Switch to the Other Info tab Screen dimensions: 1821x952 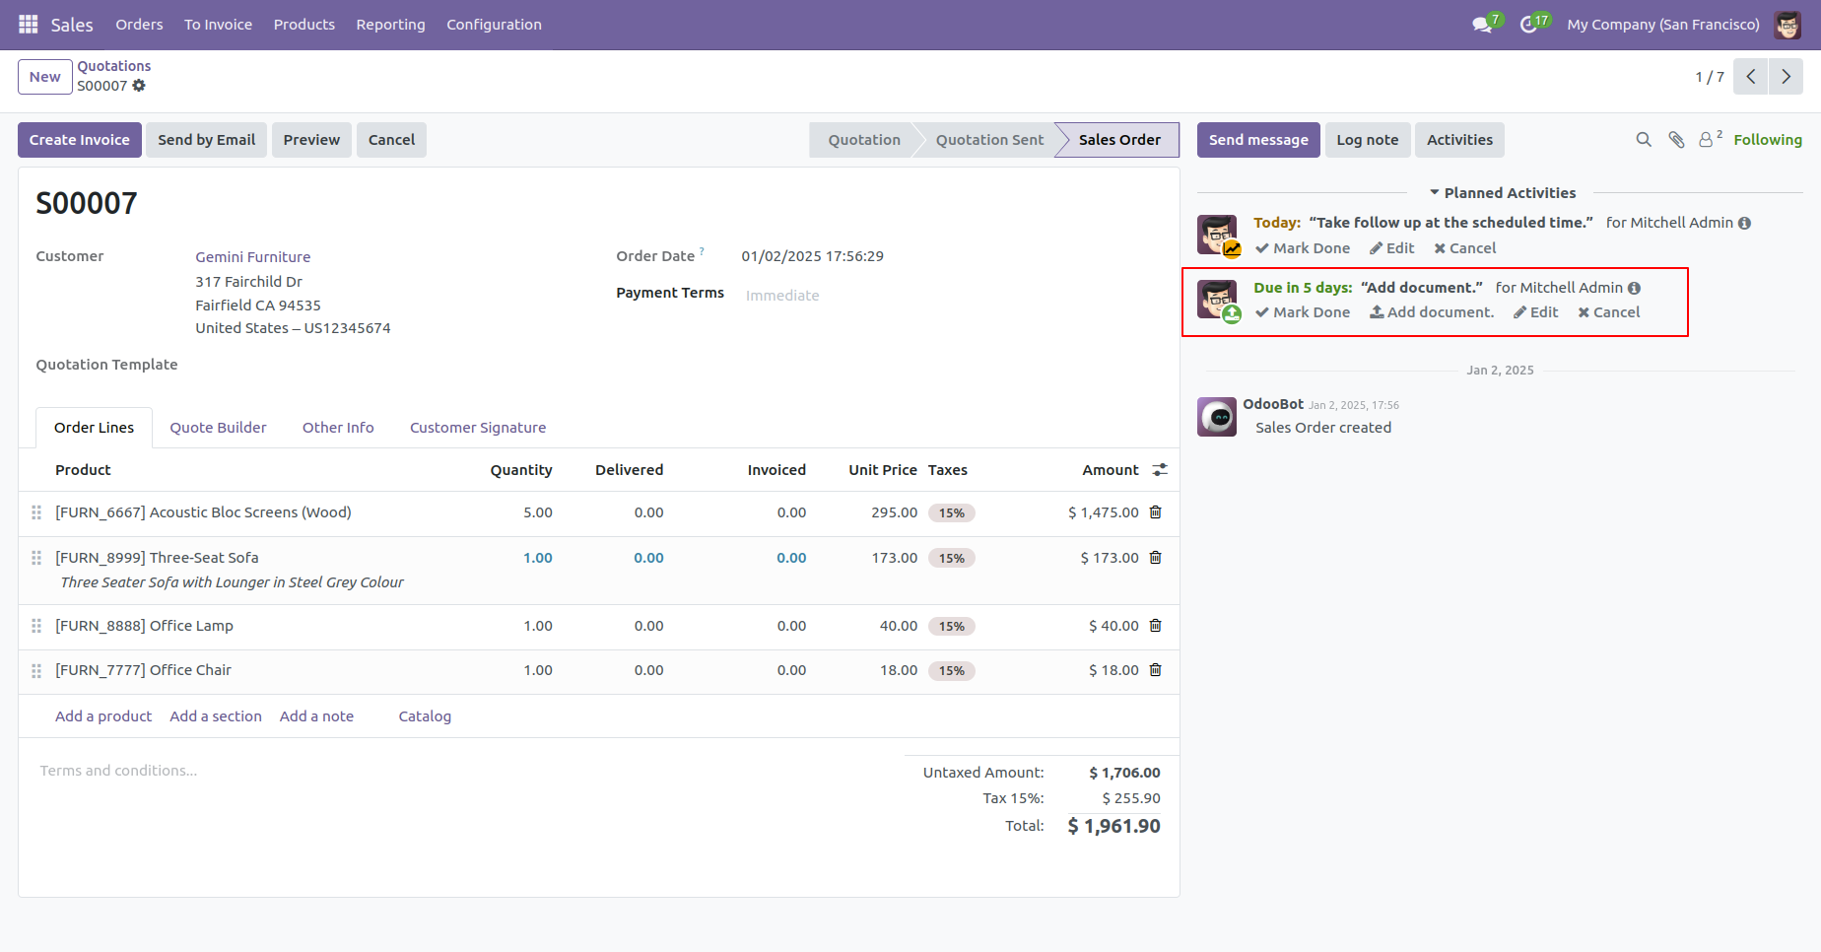(338, 428)
